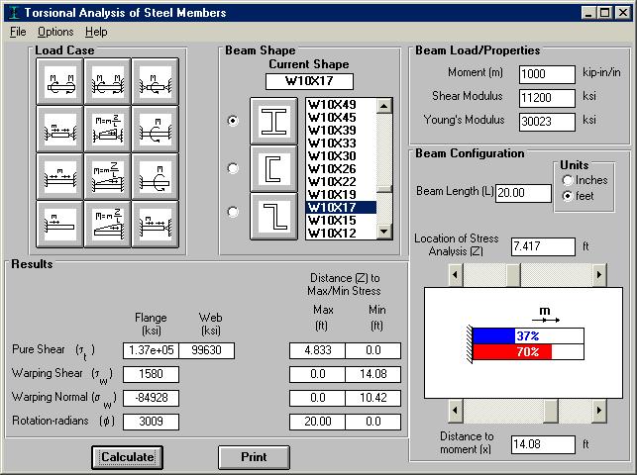637x475 pixels.
Task: Select the top-left load case icon
Action: click(x=61, y=81)
